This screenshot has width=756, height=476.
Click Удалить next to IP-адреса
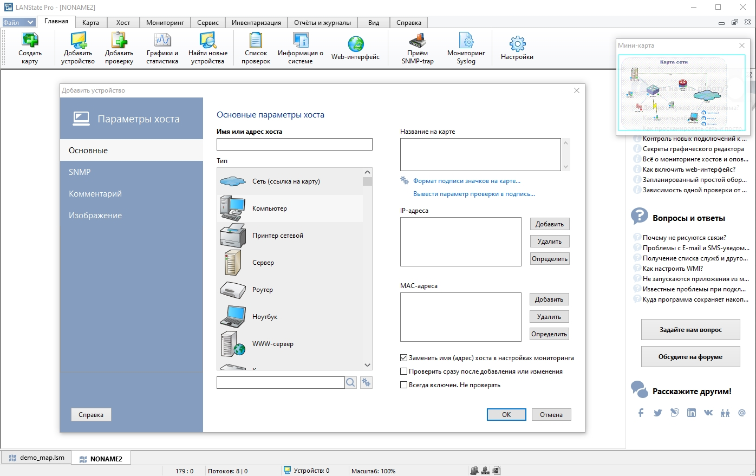(x=550, y=242)
